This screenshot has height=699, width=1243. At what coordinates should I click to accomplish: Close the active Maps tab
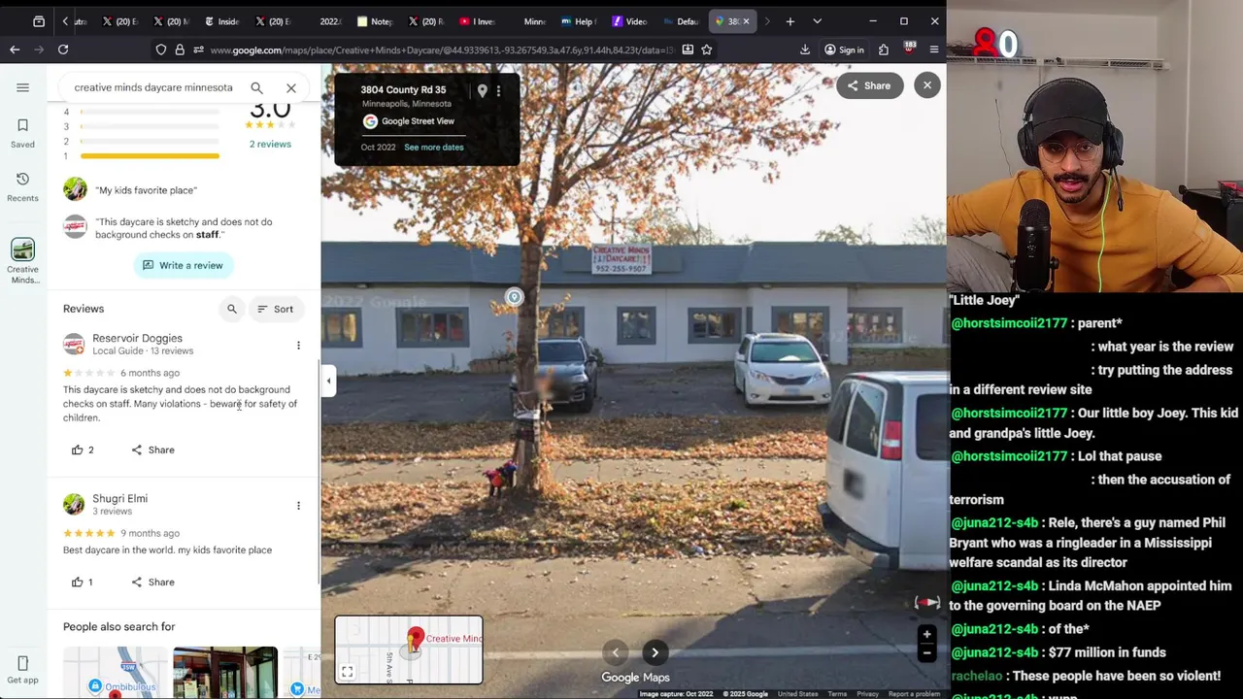746,21
